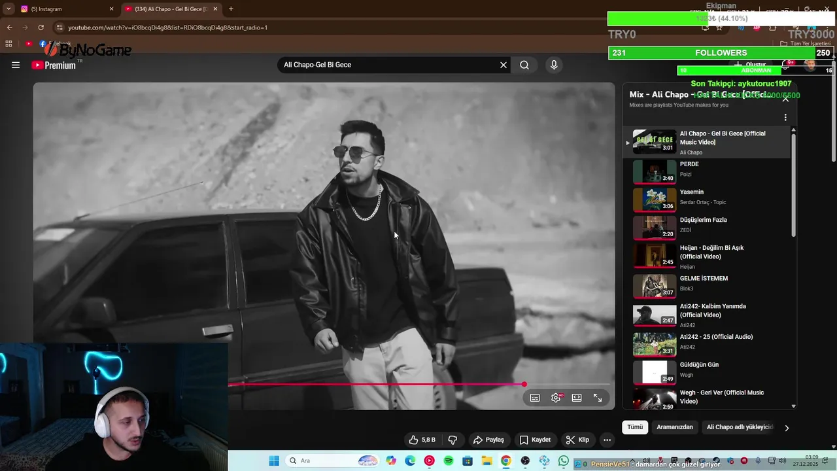
Task: Play PERDE by Poizi from the mix
Action: point(706,171)
